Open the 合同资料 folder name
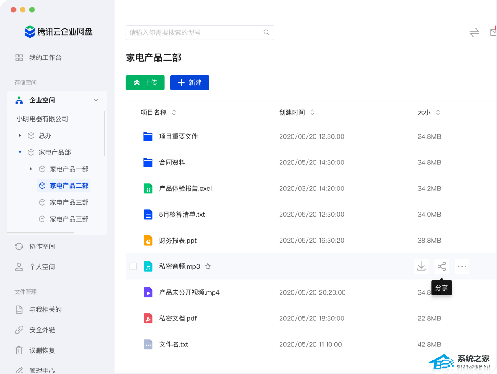497x374 pixels. [172, 162]
